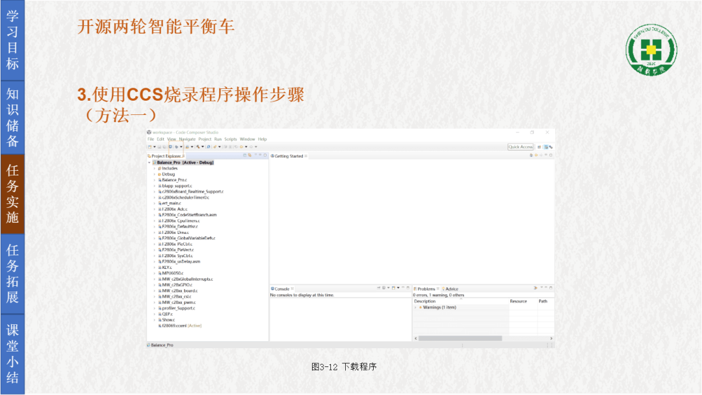Toggle the Pin Console button
The width and height of the screenshot is (702, 395).
point(379,288)
